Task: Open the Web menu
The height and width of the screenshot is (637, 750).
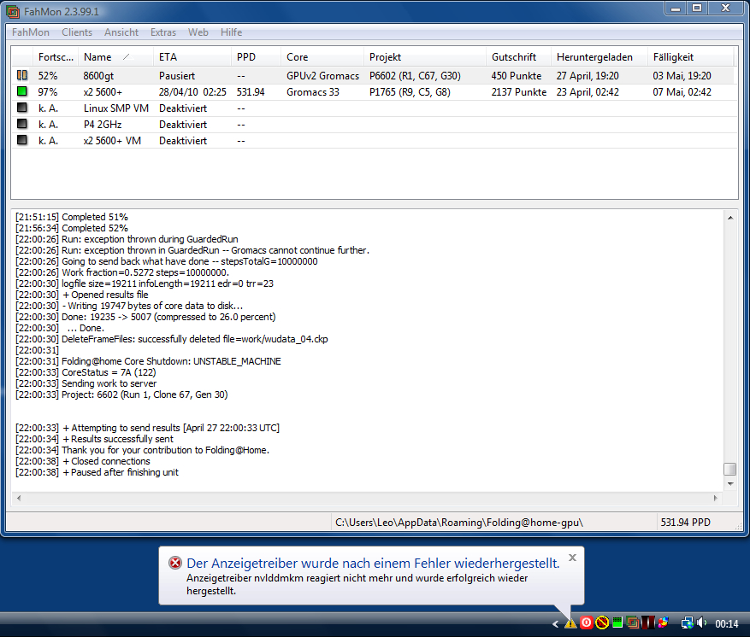Action: click(198, 32)
